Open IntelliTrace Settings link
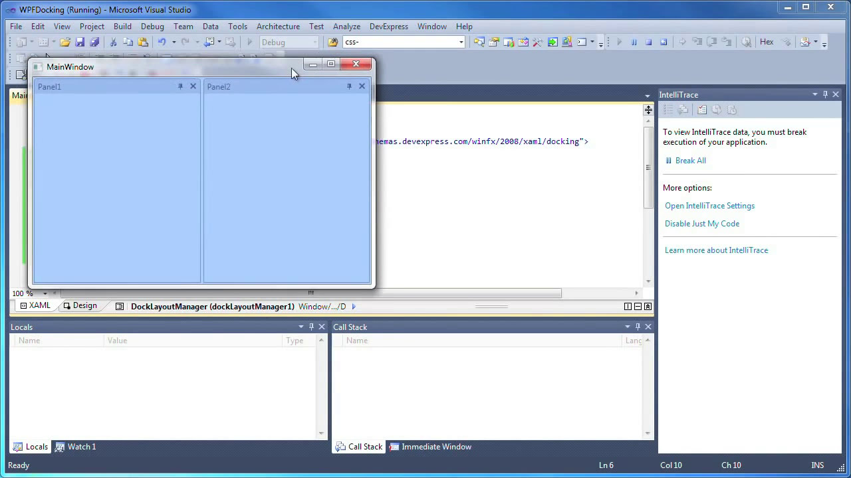Image resolution: width=851 pixels, height=478 pixels. pyautogui.click(x=709, y=206)
